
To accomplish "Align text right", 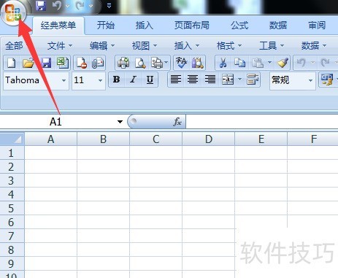I will pos(210,80).
